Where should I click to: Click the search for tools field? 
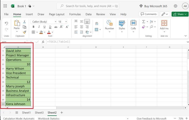(88, 6)
